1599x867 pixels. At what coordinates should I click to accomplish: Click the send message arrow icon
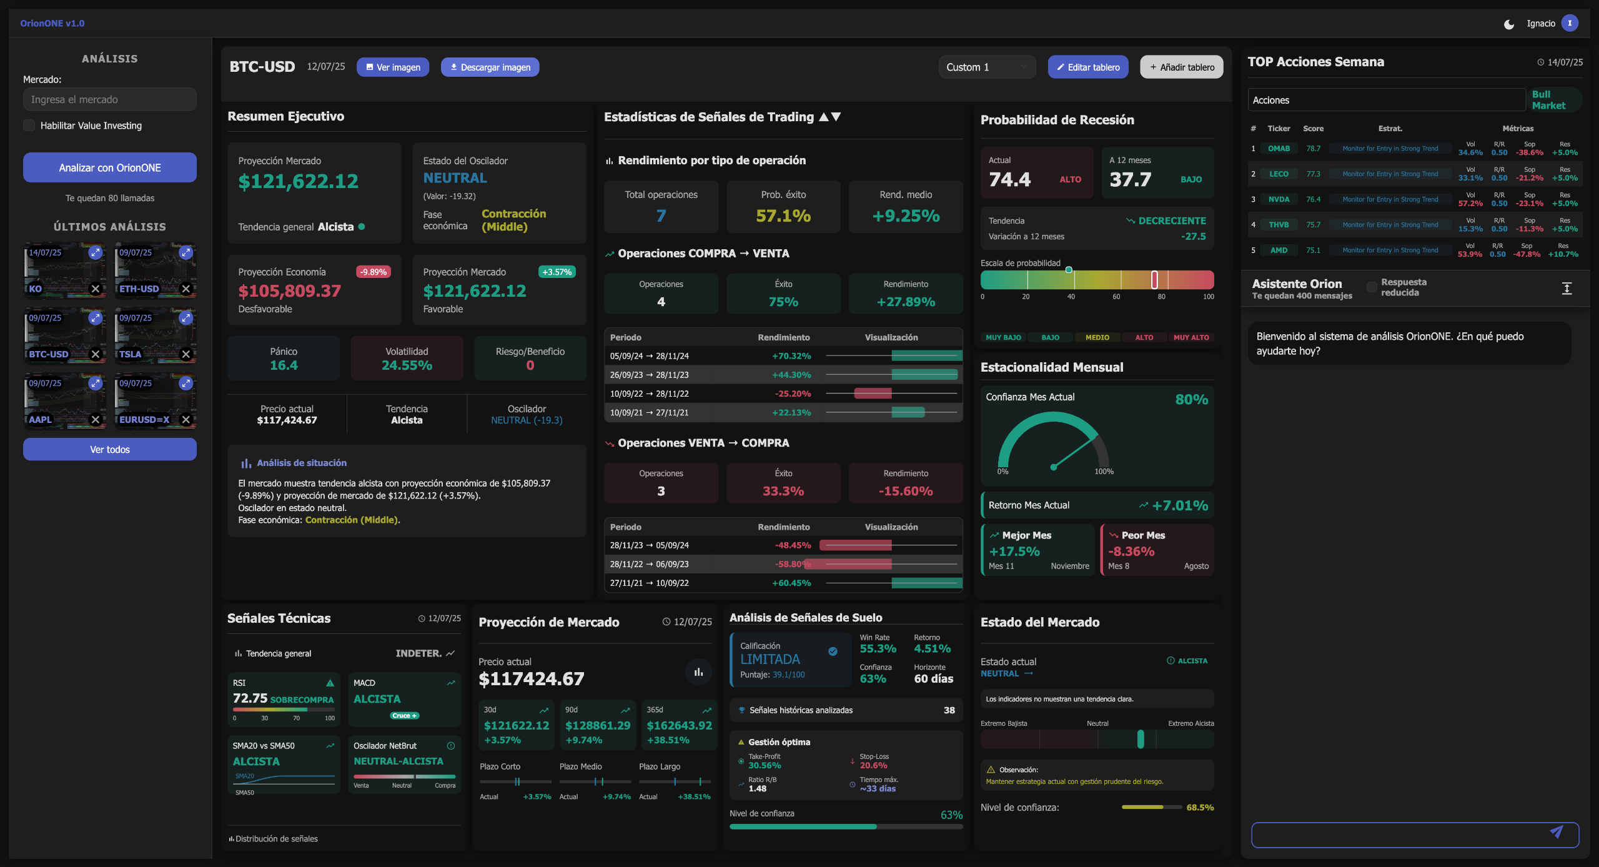pyautogui.click(x=1556, y=832)
